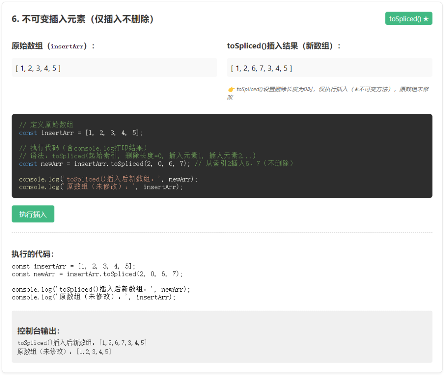The width and height of the screenshot is (445, 375).
Task: Click the toSpliced() ★ badge
Action: point(408,19)
